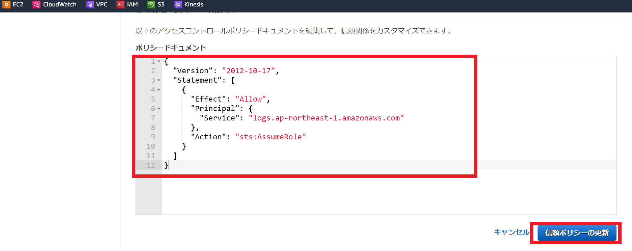Click the IAM service icon
The height and width of the screenshot is (251, 632).
point(120,4)
